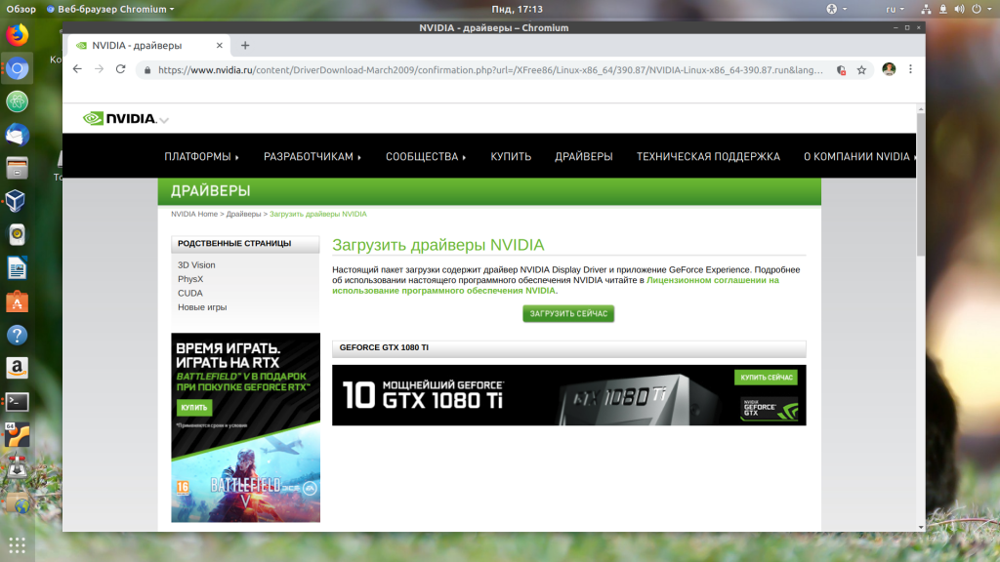Open the КУПИТЬ navigation item
Viewport: 1000px width, 562px height.
tap(511, 157)
